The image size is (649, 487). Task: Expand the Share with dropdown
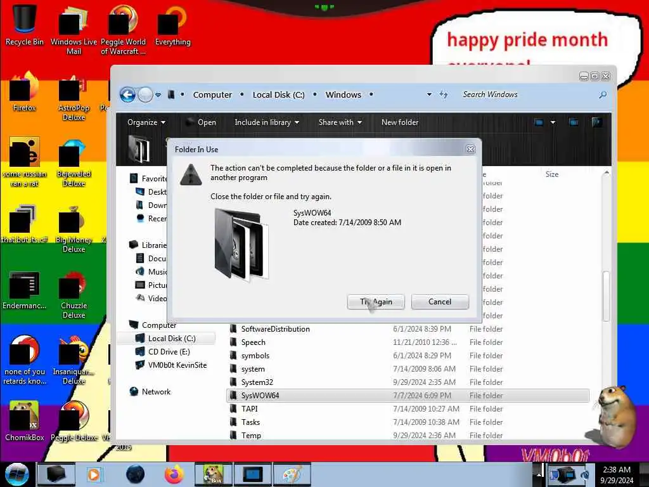click(340, 122)
